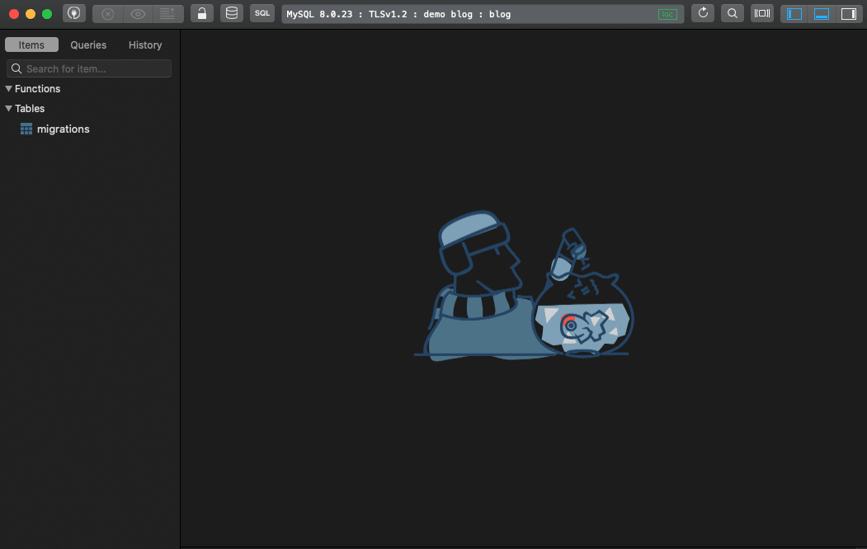The height and width of the screenshot is (549, 867).
Task: Switch to the Items tab
Action: (31, 45)
